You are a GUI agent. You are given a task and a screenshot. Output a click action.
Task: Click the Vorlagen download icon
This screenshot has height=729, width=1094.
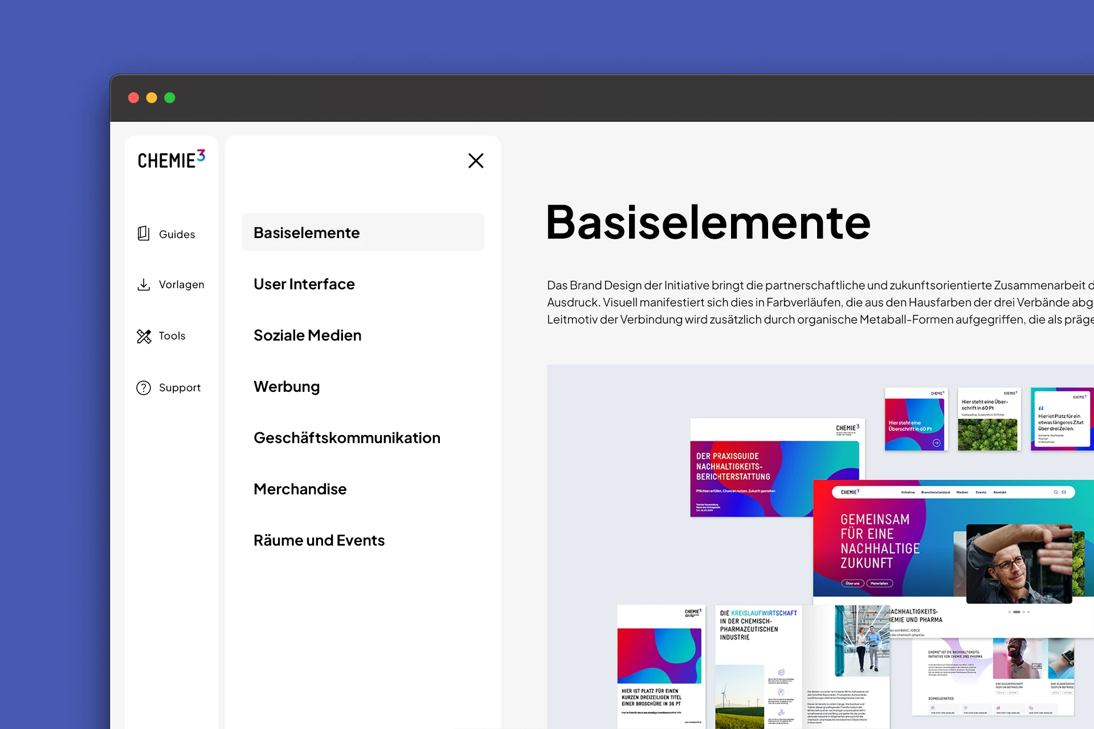click(x=144, y=285)
